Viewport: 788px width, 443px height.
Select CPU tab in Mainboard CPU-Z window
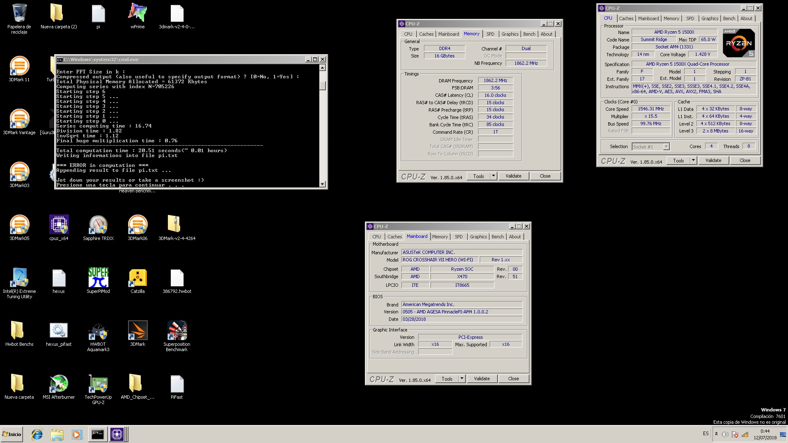[x=376, y=237]
